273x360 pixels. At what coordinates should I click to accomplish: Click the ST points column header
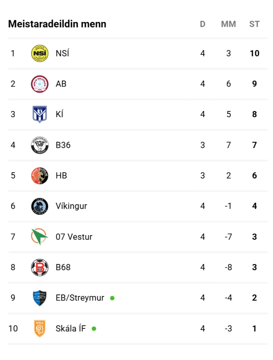tap(254, 24)
